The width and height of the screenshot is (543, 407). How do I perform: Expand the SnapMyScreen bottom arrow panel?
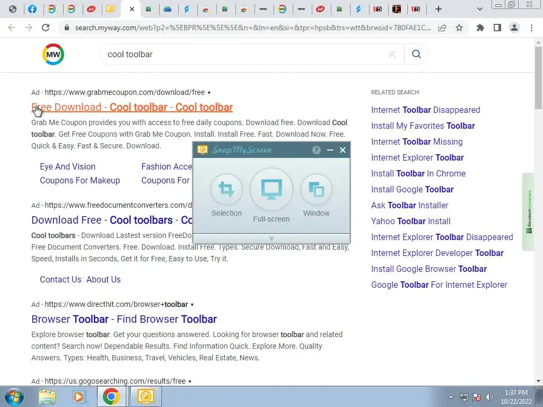pyautogui.click(x=271, y=238)
